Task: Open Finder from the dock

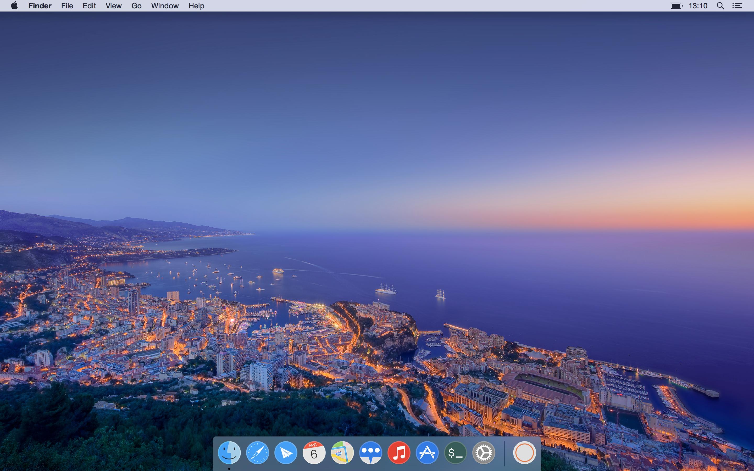Action: 229,452
